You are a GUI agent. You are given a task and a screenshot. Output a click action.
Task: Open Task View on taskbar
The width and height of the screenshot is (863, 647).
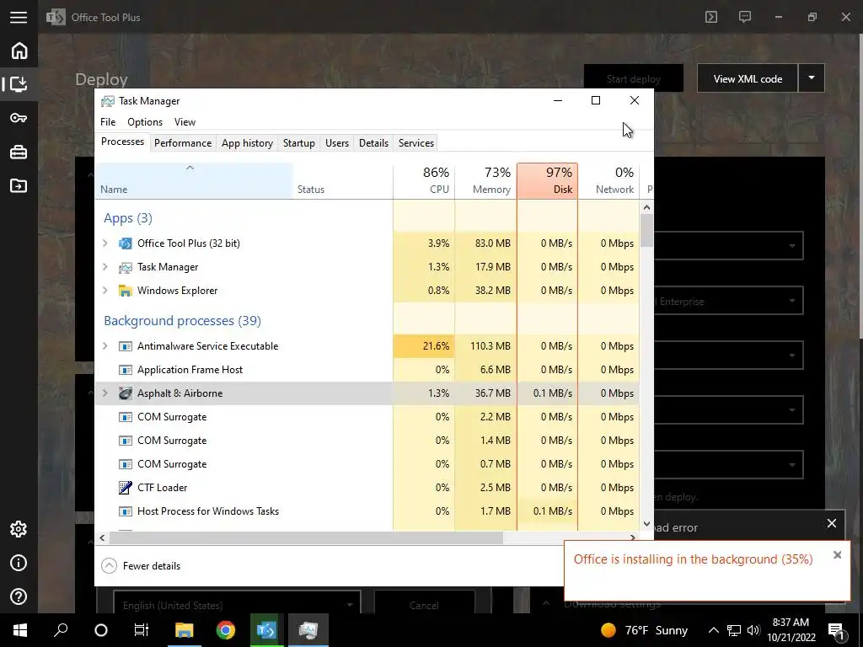(x=142, y=630)
